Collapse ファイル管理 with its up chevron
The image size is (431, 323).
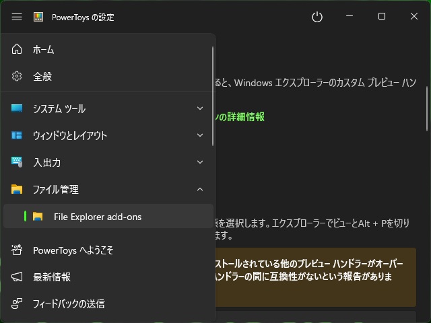click(200, 189)
